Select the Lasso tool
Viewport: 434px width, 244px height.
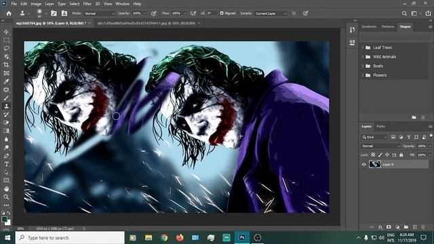pos(6,48)
